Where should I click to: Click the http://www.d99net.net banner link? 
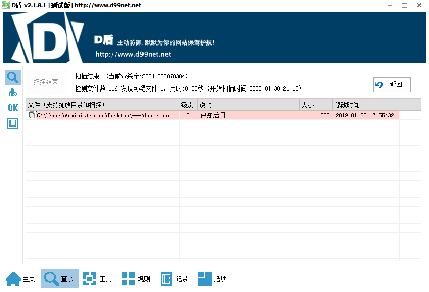(x=133, y=54)
